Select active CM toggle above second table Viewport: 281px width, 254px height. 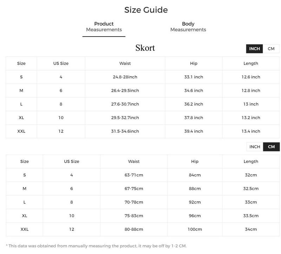(x=271, y=147)
